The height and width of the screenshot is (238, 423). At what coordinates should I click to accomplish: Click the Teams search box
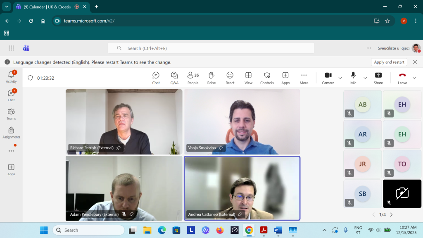coord(211,48)
